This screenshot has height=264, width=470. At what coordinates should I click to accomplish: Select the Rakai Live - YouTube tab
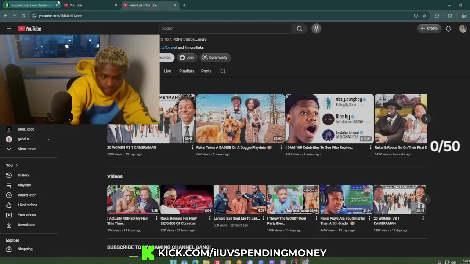pos(149,5)
